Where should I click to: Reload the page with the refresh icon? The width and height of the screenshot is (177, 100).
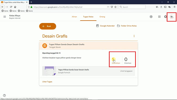click(11, 7)
